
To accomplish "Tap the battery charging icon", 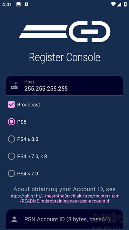I will [125, 4].
